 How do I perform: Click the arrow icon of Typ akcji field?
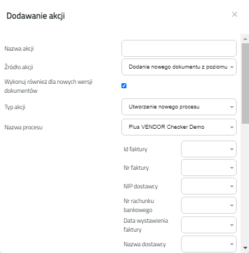tap(232, 107)
